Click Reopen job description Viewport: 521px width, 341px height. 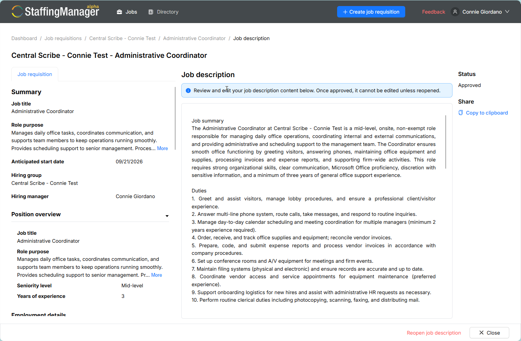coord(434,333)
